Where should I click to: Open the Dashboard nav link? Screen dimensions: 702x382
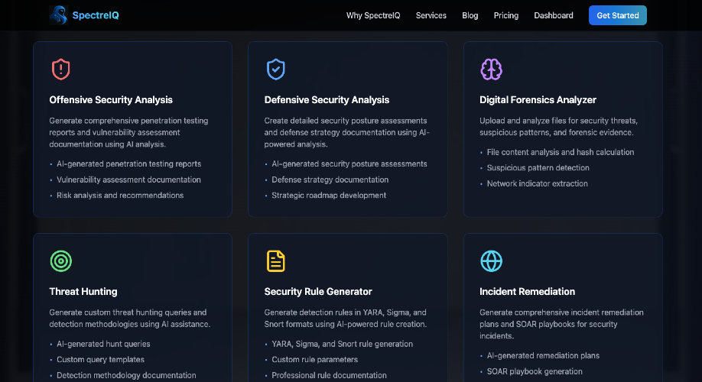554,15
